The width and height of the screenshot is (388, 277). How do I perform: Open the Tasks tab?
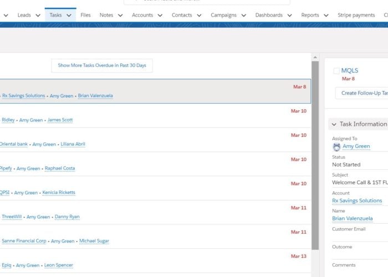[55, 15]
